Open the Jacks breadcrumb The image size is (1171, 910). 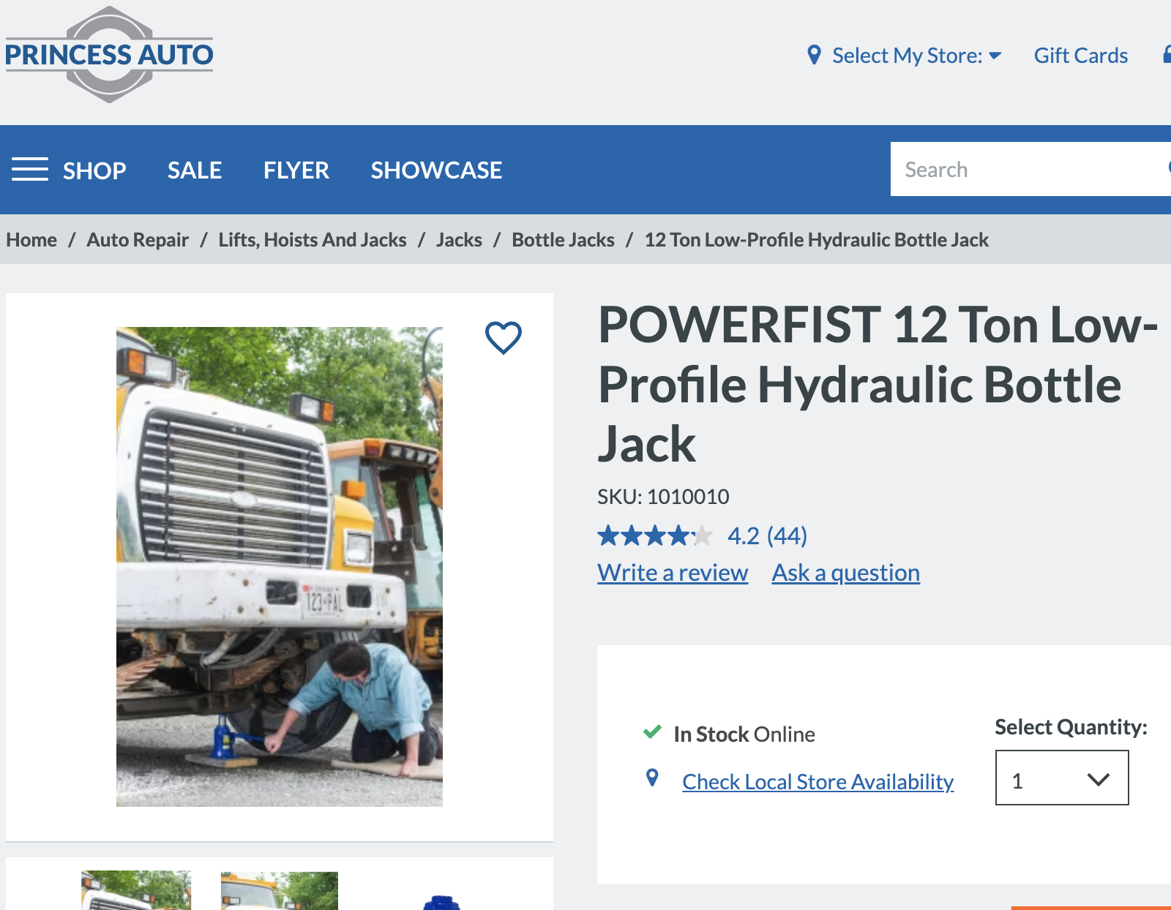459,240
